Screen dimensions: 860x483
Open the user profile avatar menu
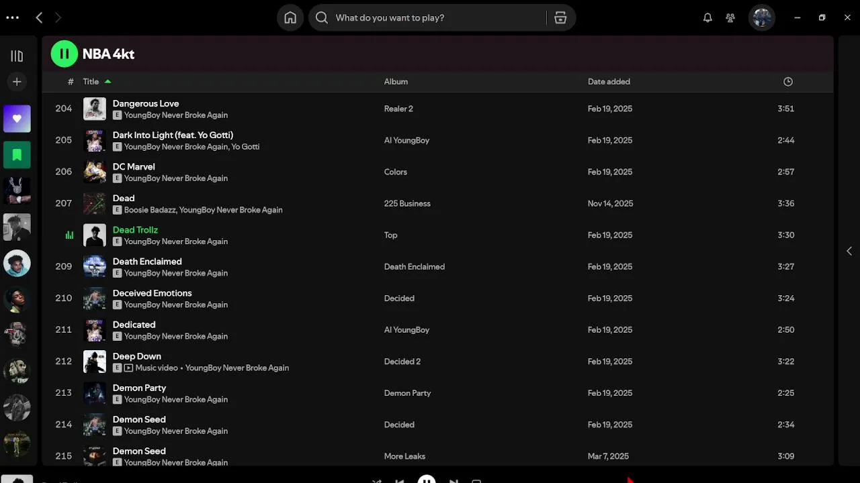[762, 17]
